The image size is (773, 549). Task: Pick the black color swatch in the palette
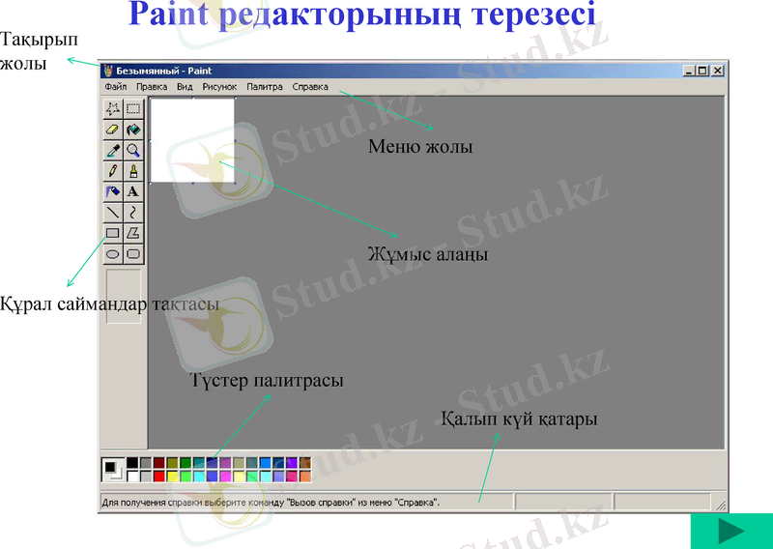[132, 463]
